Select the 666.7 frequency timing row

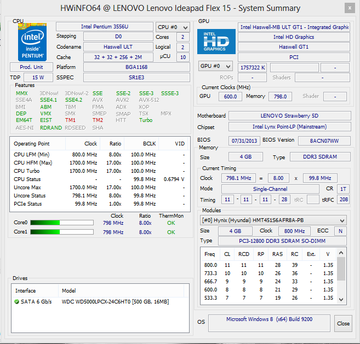(268, 282)
